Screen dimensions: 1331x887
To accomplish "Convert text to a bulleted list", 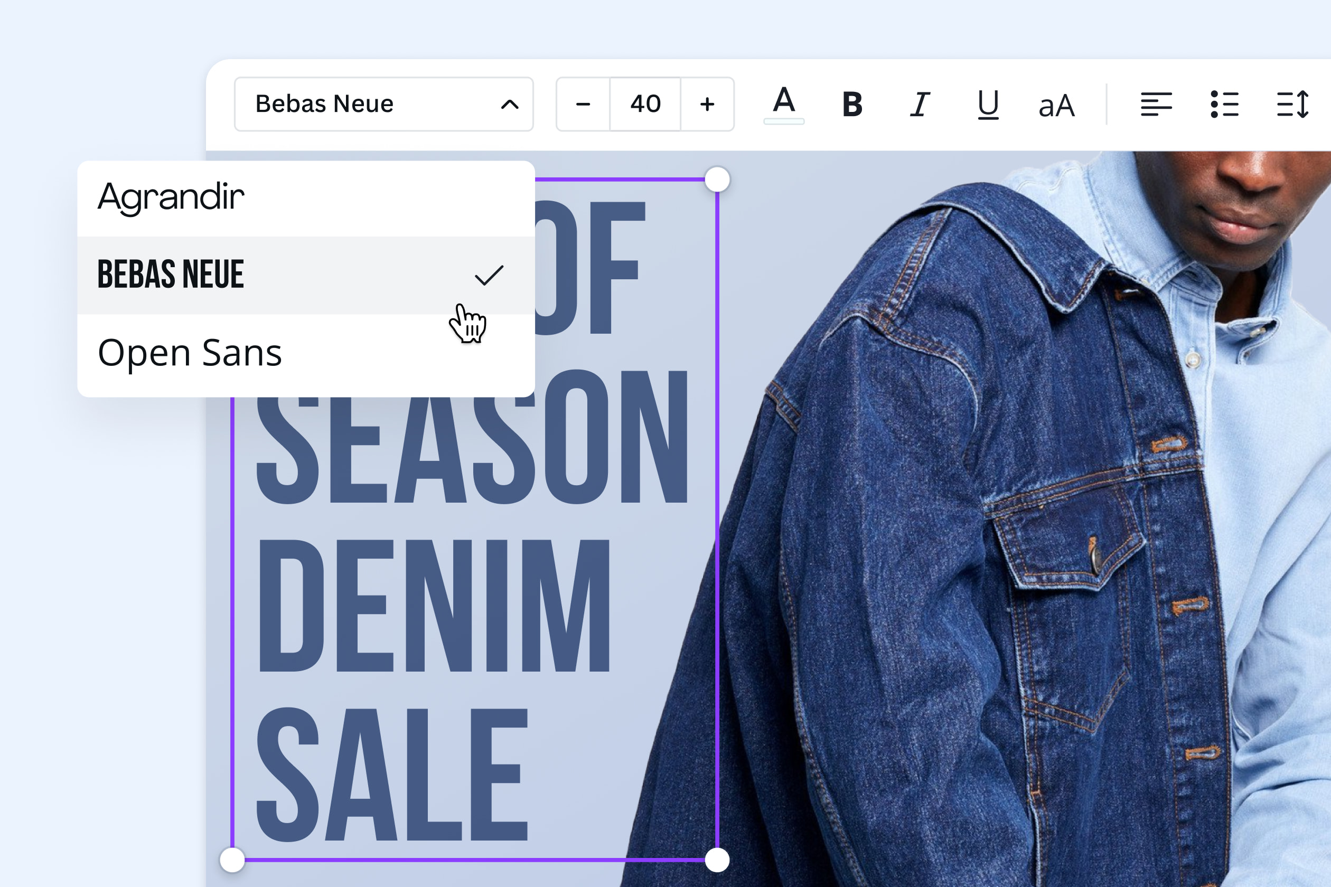I will (1225, 104).
